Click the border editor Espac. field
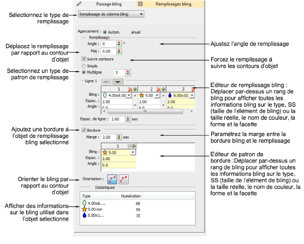 coord(118,158)
